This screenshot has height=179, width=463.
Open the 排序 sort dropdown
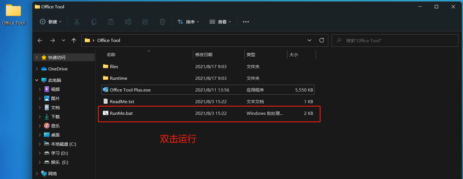(188, 22)
